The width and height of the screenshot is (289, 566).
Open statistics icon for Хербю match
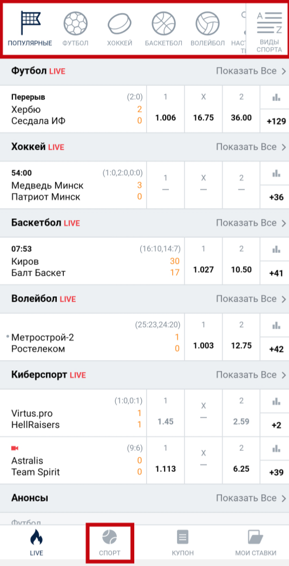tap(277, 97)
